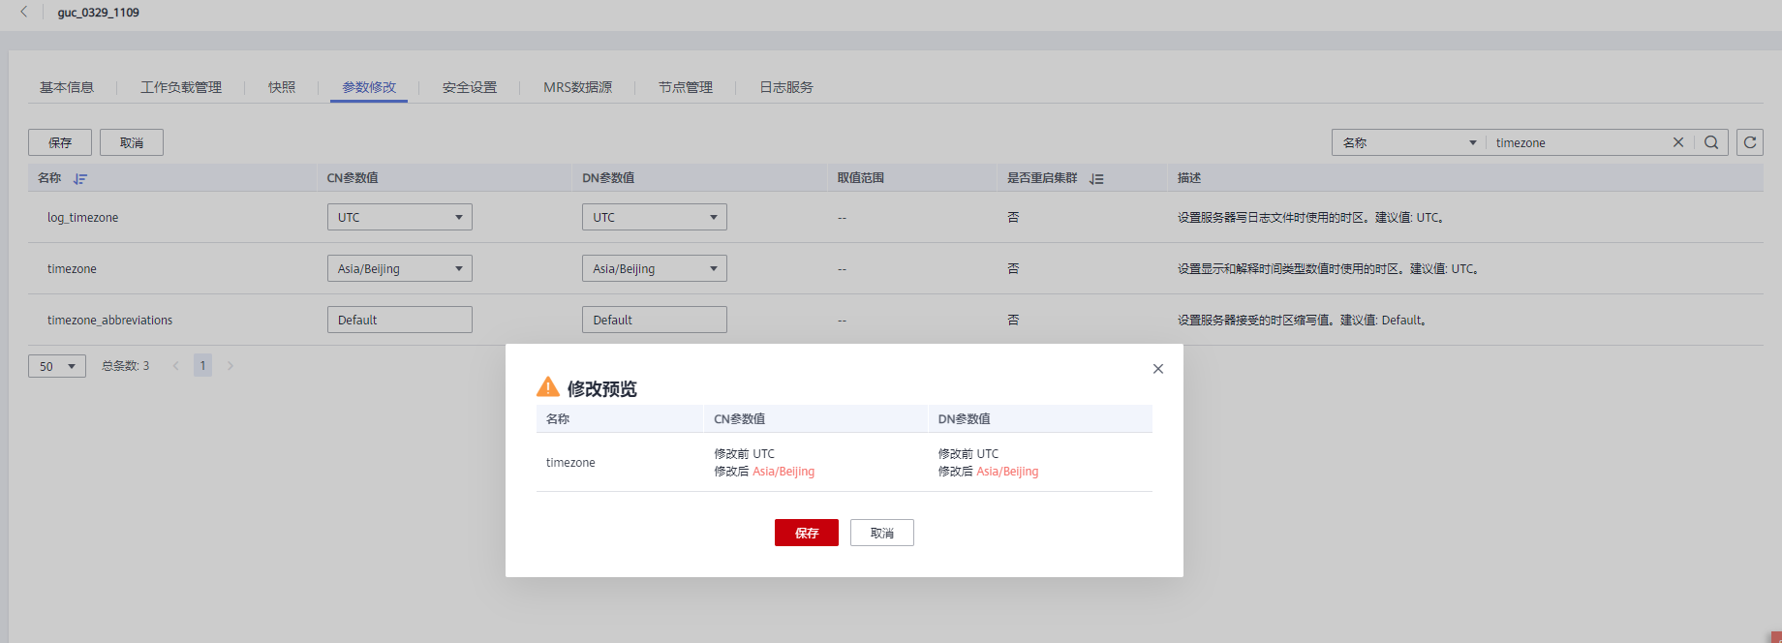The width and height of the screenshot is (1782, 643).
Task: Click the log_timezone parameter name
Action: tap(82, 218)
